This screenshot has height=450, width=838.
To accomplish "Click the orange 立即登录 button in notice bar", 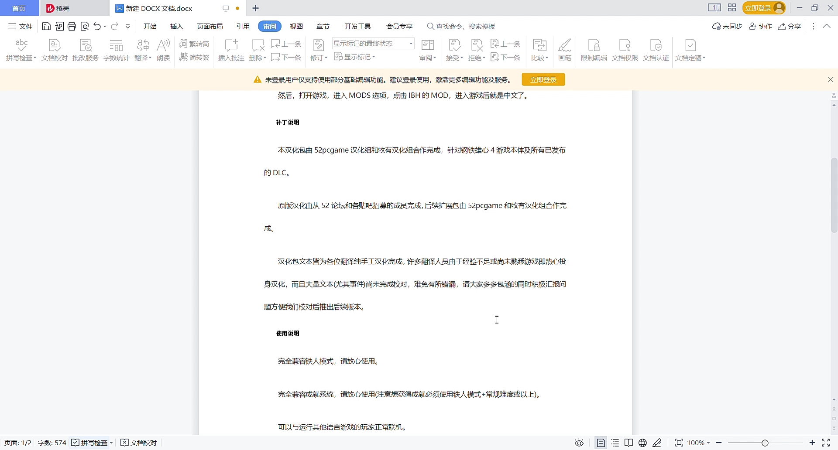I will coord(543,80).
